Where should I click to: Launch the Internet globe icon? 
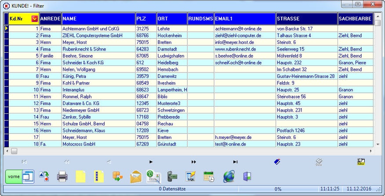(229, 177)
